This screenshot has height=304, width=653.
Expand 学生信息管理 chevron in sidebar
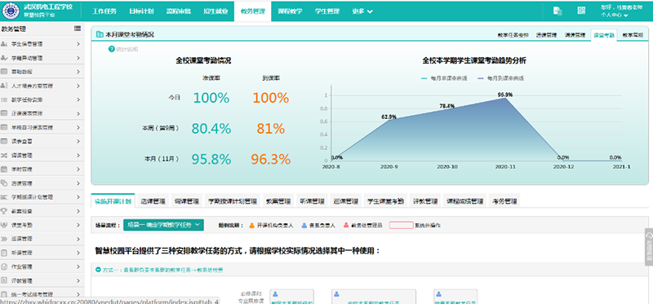[78, 44]
